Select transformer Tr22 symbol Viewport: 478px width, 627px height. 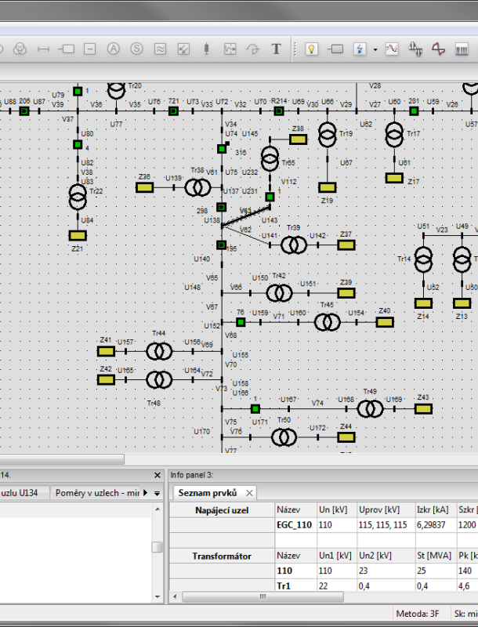(x=78, y=197)
